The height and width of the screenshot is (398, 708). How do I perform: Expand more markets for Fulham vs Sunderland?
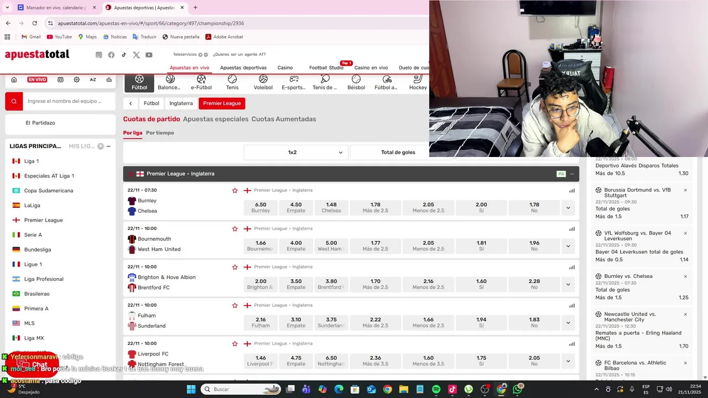click(x=568, y=323)
